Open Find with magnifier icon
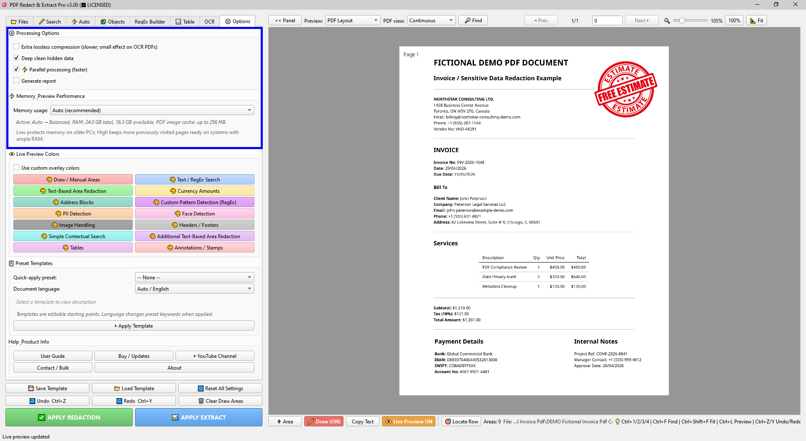 (473, 20)
